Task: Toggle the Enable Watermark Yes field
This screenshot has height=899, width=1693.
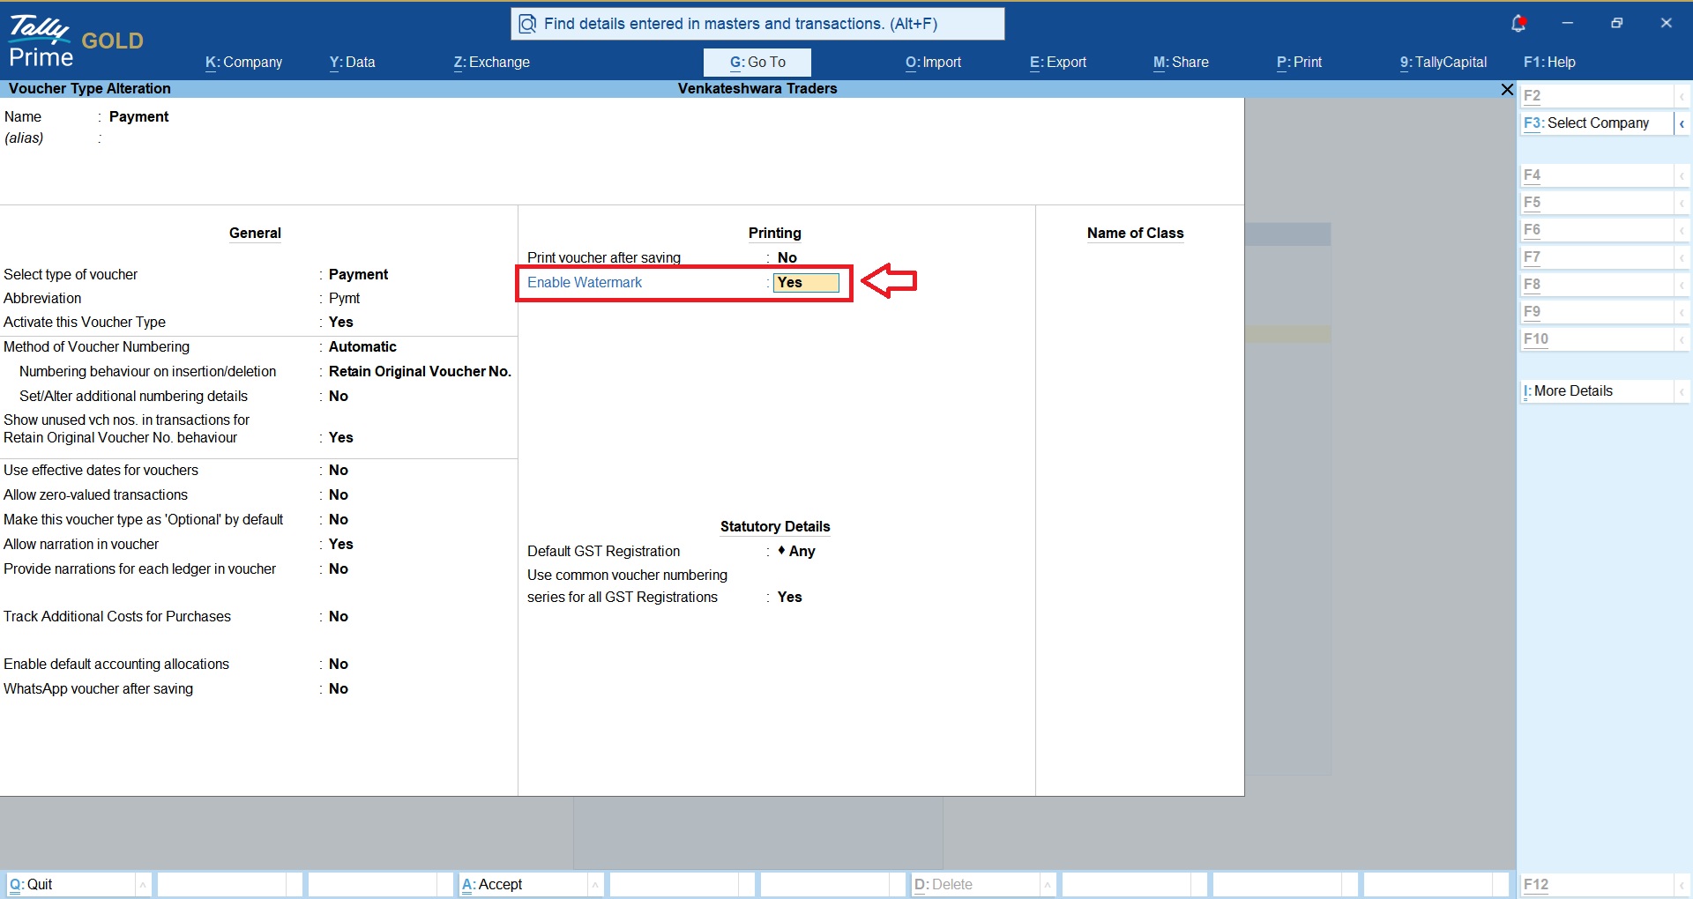Action: pyautogui.click(x=806, y=283)
